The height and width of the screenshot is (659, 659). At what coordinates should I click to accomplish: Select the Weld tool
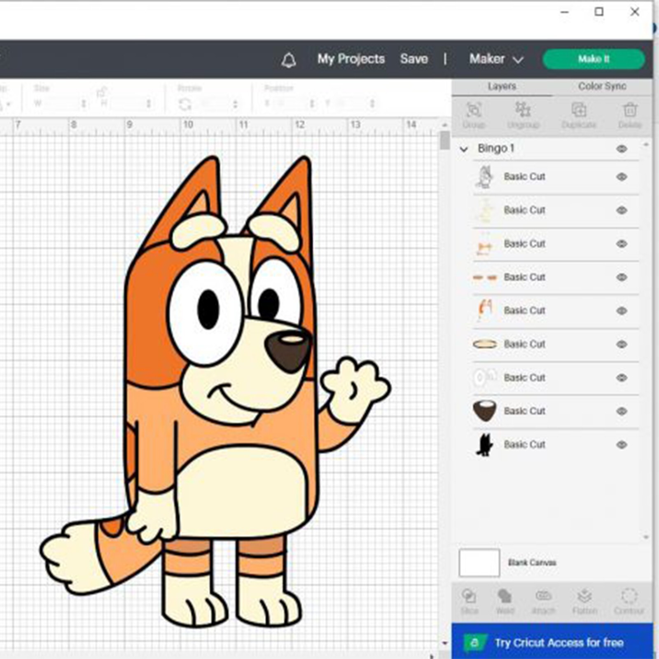pyautogui.click(x=505, y=601)
